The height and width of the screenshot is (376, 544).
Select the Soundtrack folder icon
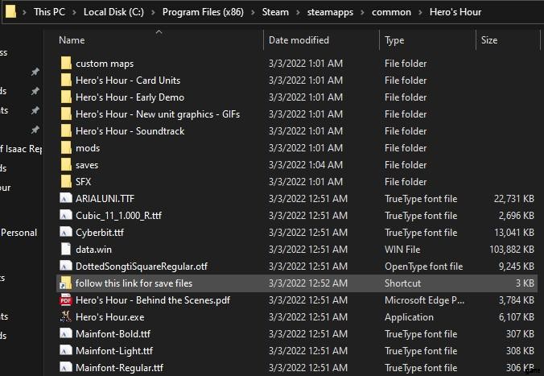(x=66, y=131)
